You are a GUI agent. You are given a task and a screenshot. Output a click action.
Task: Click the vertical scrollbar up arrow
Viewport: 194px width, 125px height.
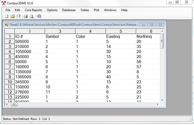coord(162,31)
